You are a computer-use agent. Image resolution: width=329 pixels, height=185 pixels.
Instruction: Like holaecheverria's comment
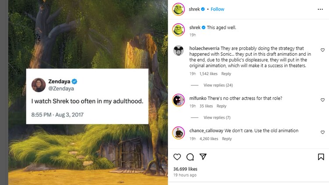(322, 50)
